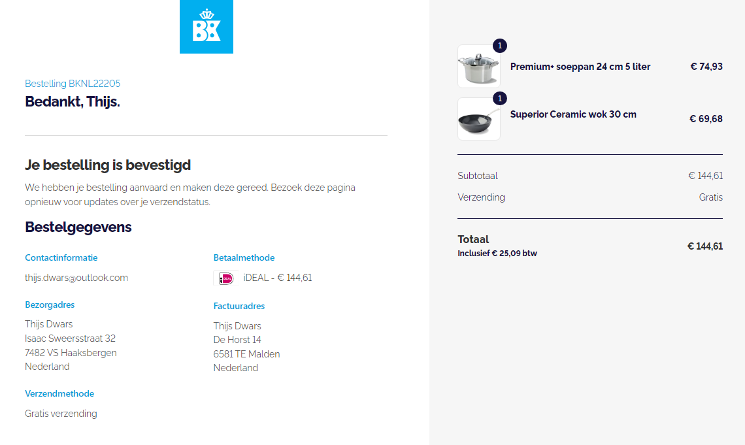Click the soup pan price € 74,93
Image resolution: width=745 pixels, height=445 pixels.
click(706, 67)
